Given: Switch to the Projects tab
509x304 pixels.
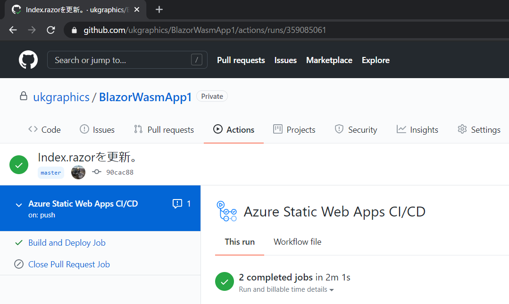Looking at the screenshot, I should [294, 130].
